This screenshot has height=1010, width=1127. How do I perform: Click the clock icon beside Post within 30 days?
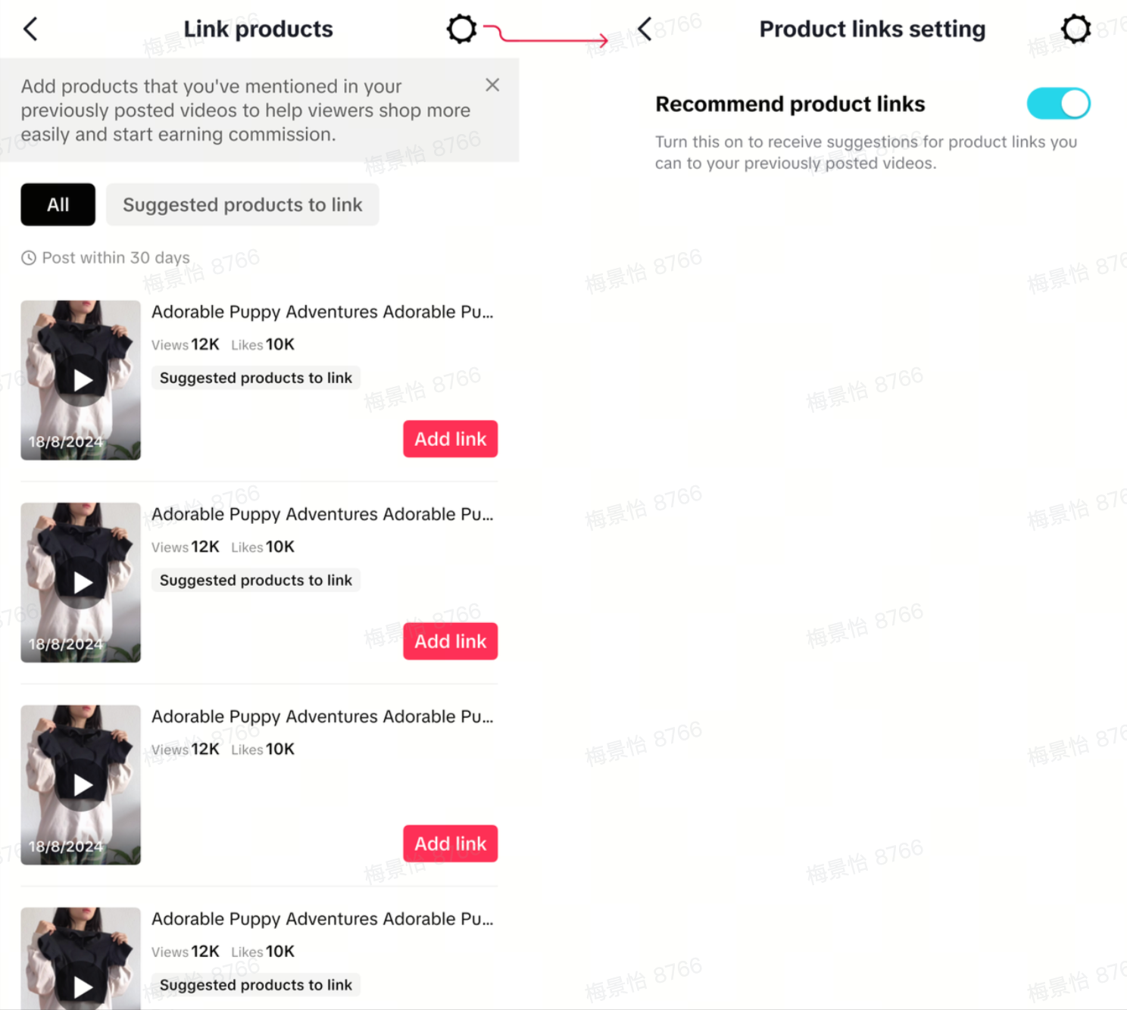tap(29, 258)
